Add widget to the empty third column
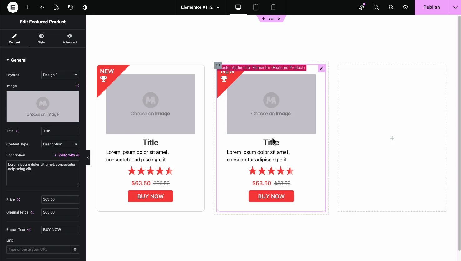The width and height of the screenshot is (461, 261). (x=392, y=138)
